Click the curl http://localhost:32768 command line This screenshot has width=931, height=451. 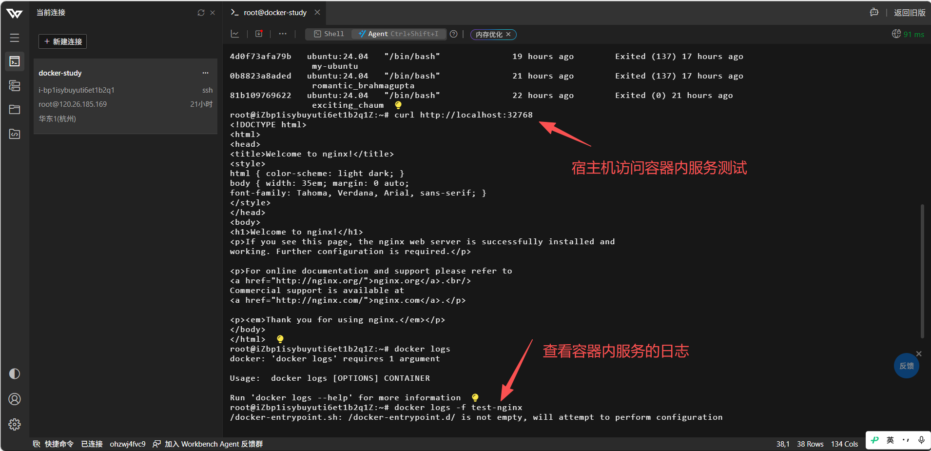(464, 115)
